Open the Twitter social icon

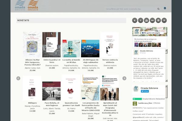point(135,20)
